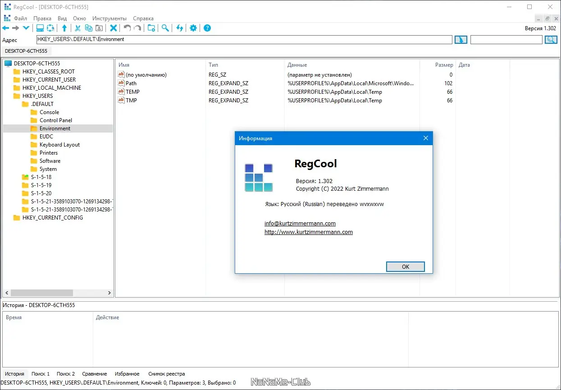Sort by the Имя column header
Viewport: 561px width, 390px height.
tap(160, 65)
